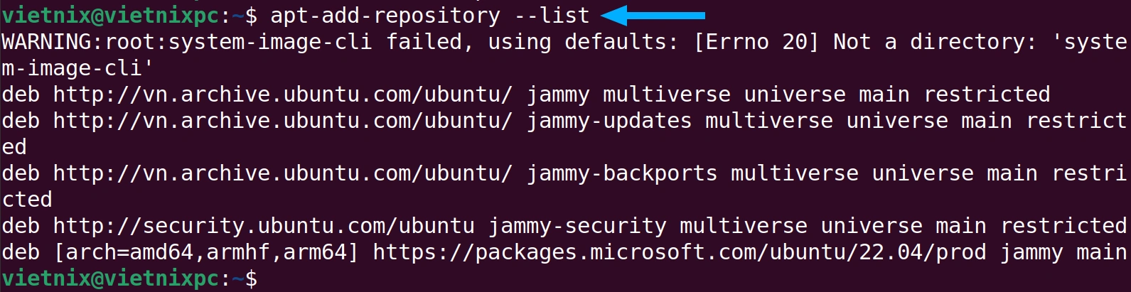Open the packages.microsoft.com repository URL

(x=680, y=252)
